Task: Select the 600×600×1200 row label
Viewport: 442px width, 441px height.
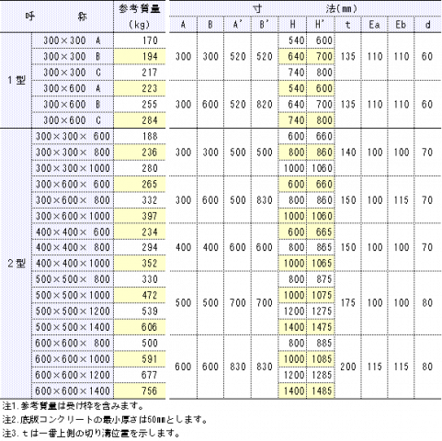Action: [73, 375]
